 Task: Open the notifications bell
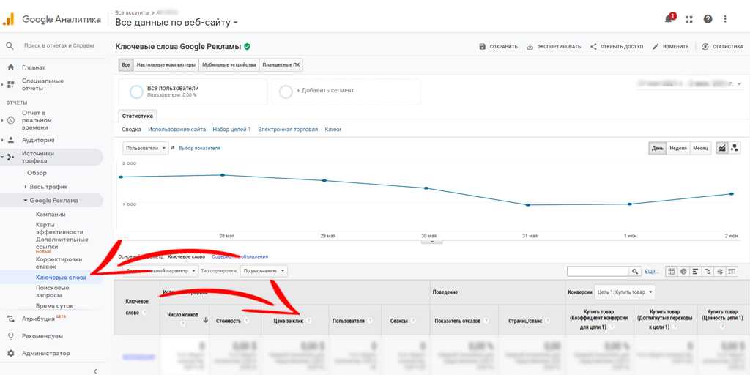[669, 18]
